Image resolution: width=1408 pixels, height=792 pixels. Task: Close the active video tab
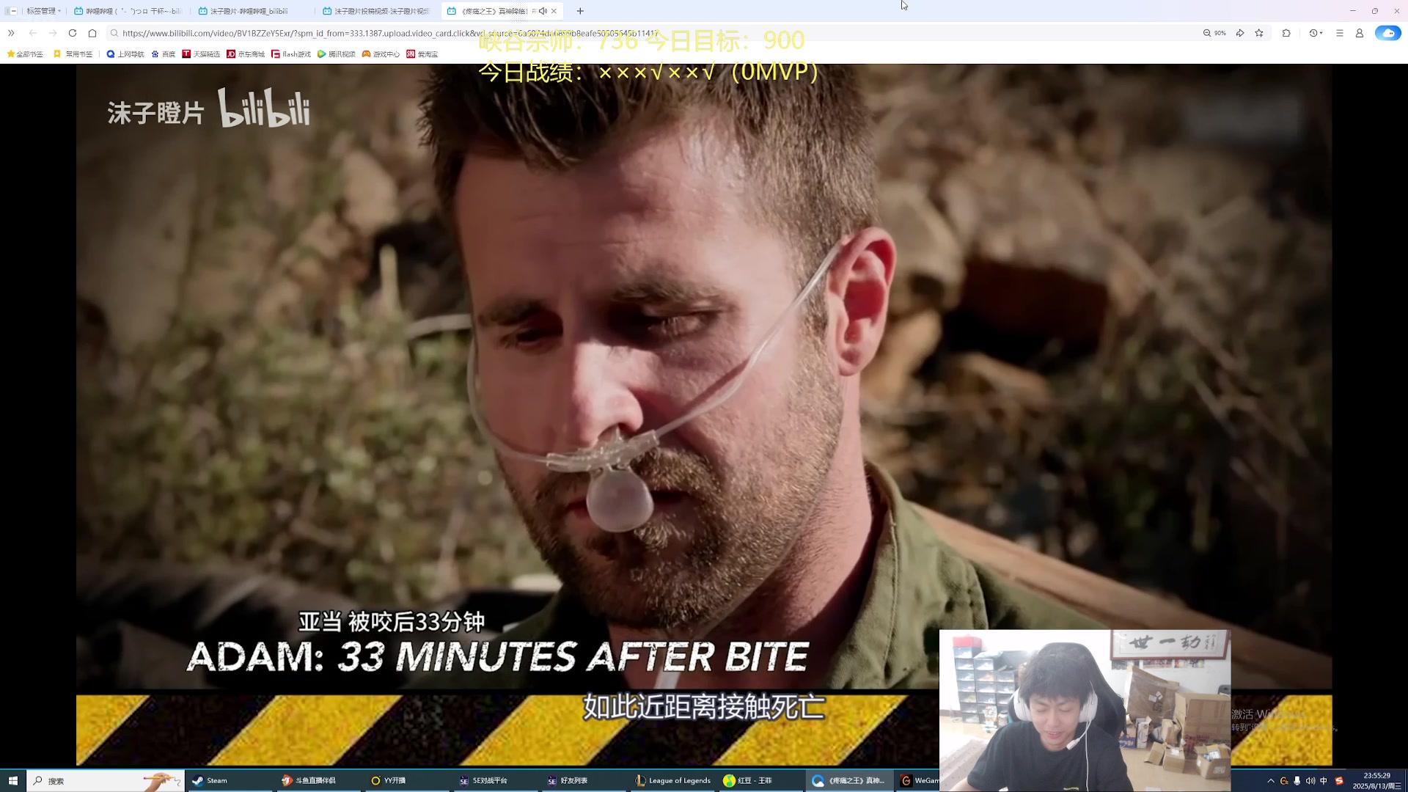click(554, 11)
